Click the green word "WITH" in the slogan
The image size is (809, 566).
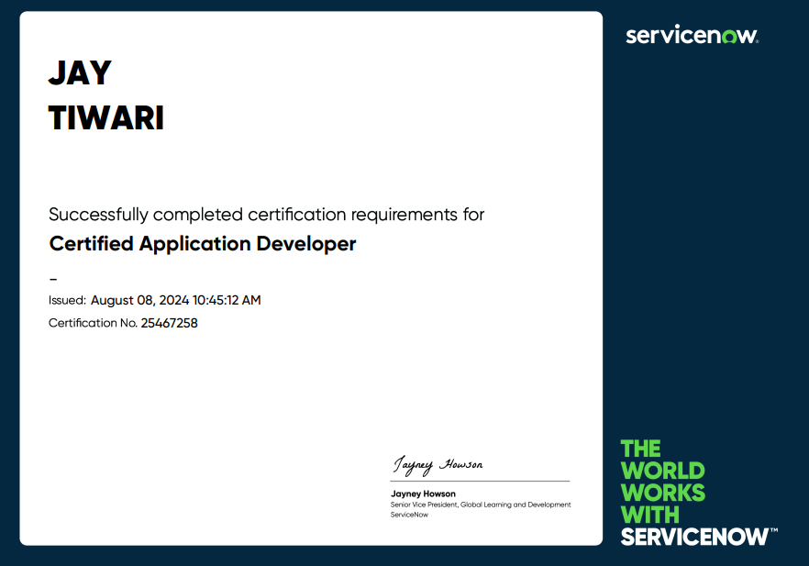tap(650, 515)
